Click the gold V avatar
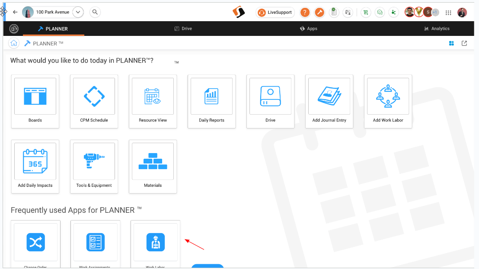 418,12
